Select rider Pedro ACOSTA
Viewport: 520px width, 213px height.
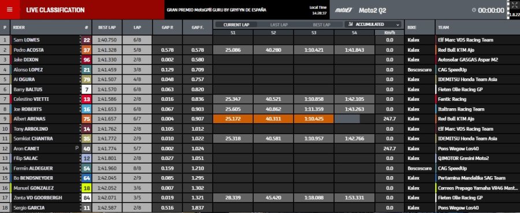tap(28, 50)
